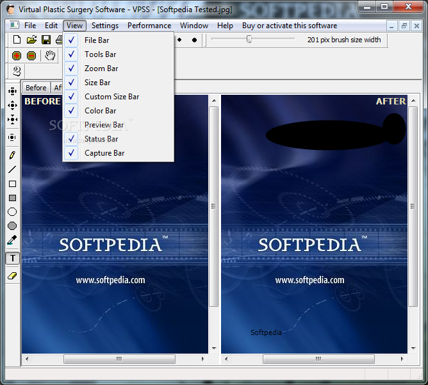Open the Help menu
Image resolution: width=428 pixels, height=385 pixels.
[x=225, y=26]
